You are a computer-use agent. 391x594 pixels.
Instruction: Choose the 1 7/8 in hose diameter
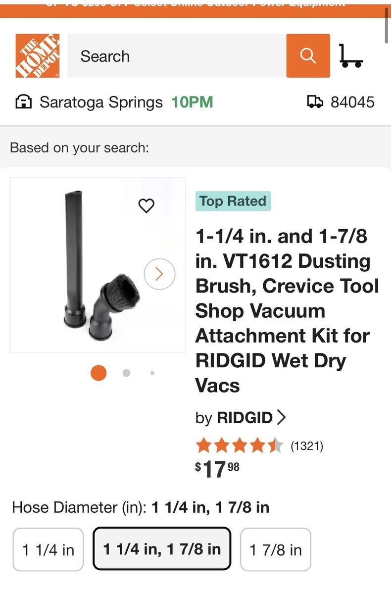click(x=276, y=549)
